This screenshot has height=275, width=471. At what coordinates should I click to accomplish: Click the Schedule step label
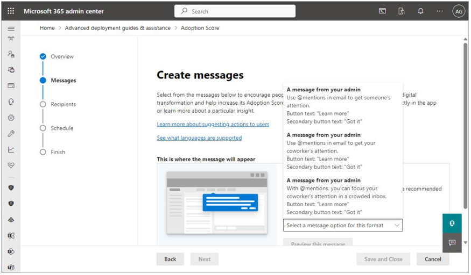(x=62, y=128)
